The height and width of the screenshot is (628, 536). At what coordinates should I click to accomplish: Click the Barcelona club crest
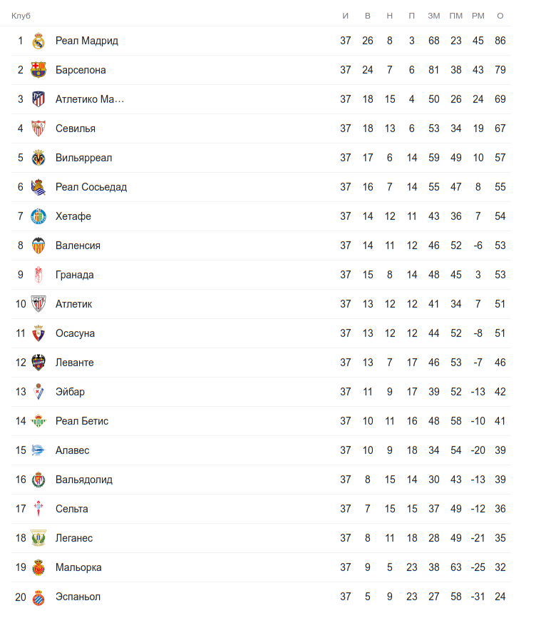pyautogui.click(x=38, y=71)
